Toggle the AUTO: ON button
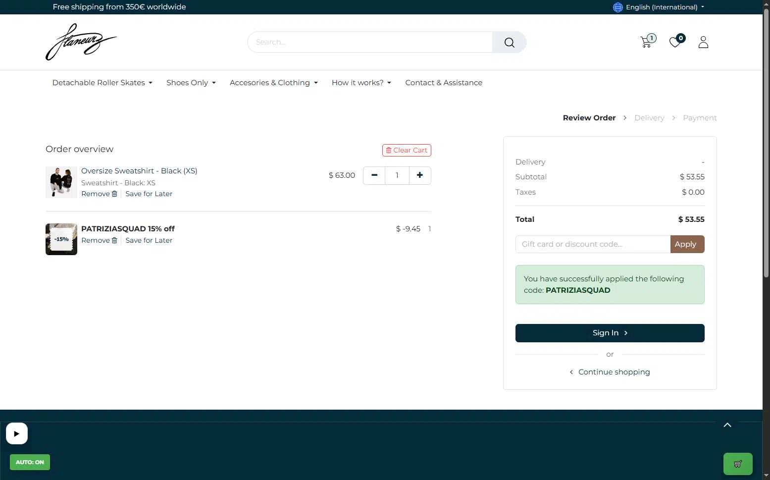770x480 pixels. pyautogui.click(x=30, y=462)
